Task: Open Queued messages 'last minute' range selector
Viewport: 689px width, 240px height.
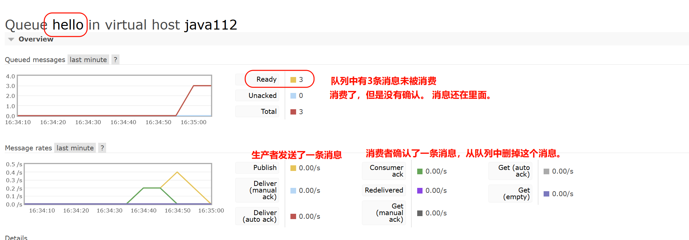Action: tap(88, 60)
